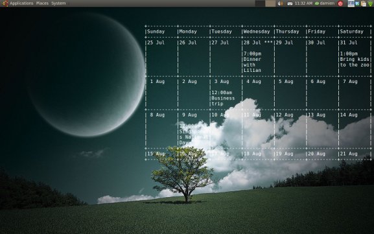
Task: Select the 9 Aug date
Action: coord(189,115)
